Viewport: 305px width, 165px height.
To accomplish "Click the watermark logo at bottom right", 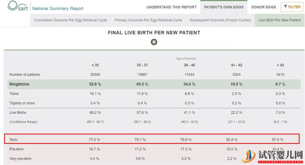I will pos(273,156).
